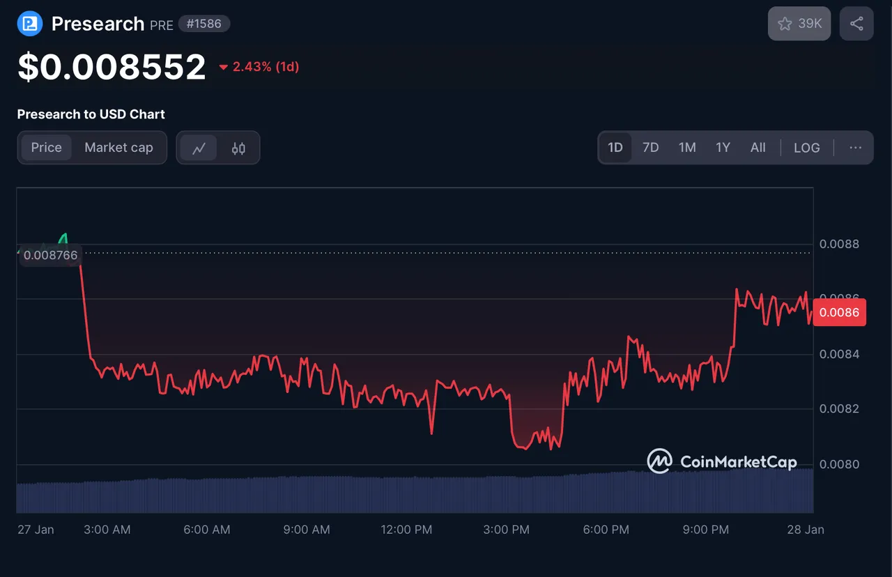This screenshot has width=892, height=577.
Task: Click the 2.43% (1d) change indicator
Action: pos(259,67)
